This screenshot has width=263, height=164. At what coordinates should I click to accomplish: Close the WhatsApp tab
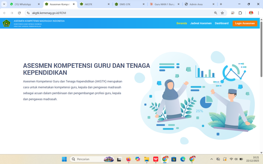pos(39,4)
